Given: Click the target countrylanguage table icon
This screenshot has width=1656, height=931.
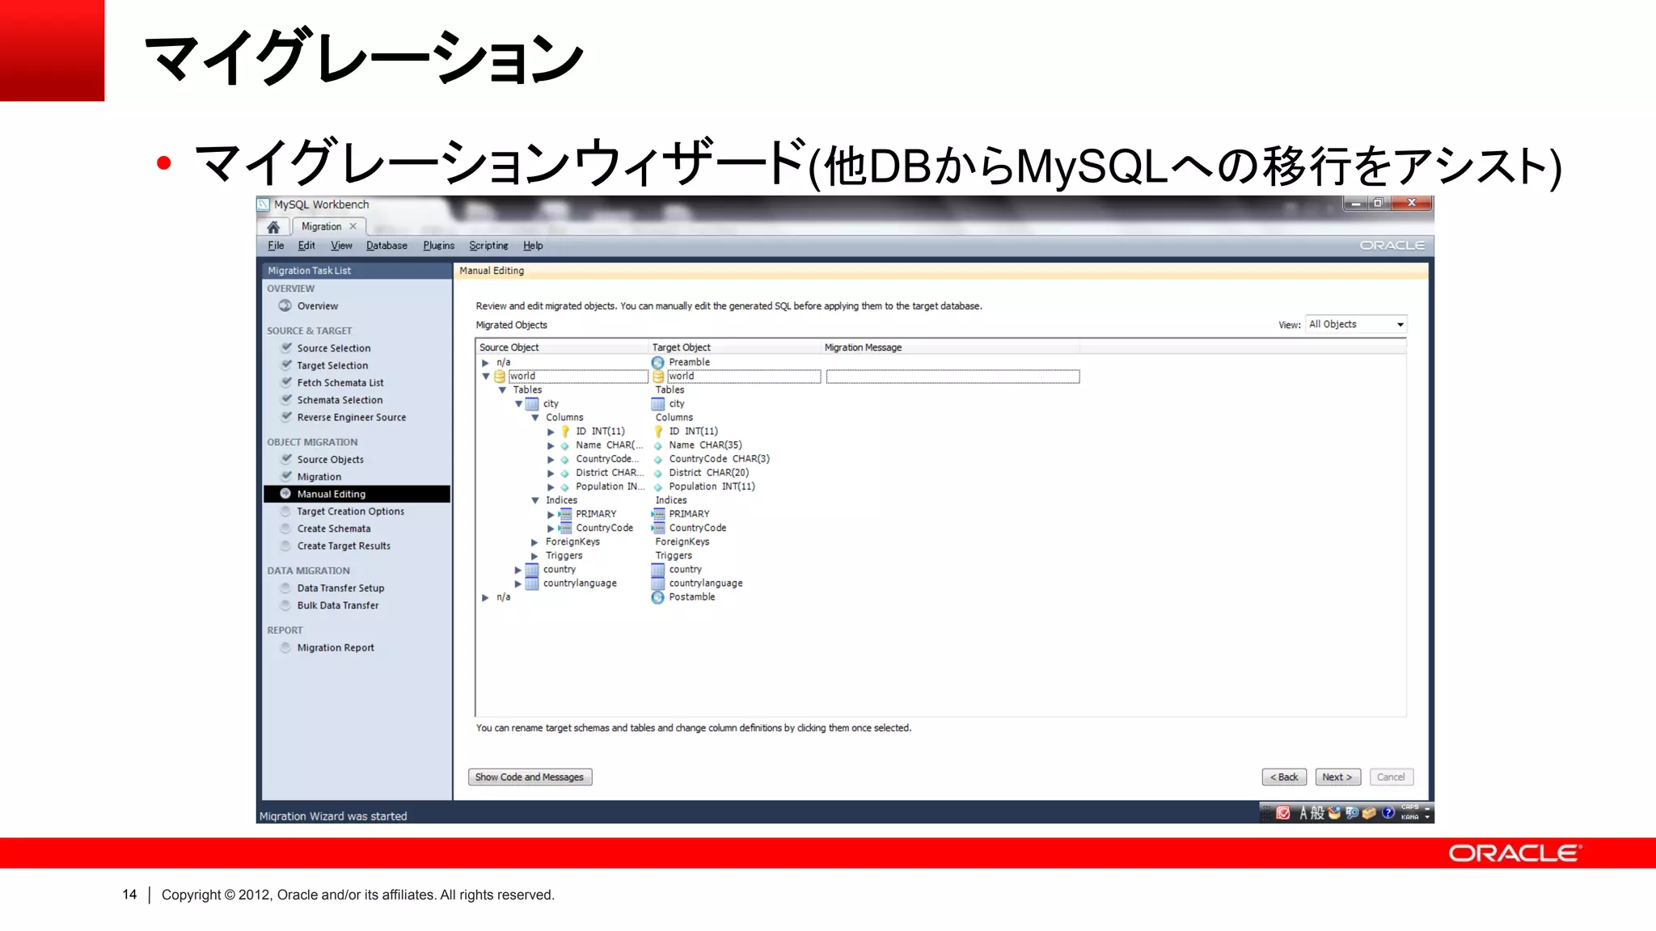Looking at the screenshot, I should 658,583.
